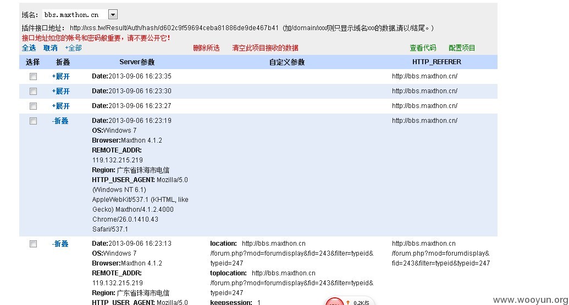The width and height of the screenshot is (569, 305).
Task: Click 删除所选 to delete selected
Action: click(206, 48)
